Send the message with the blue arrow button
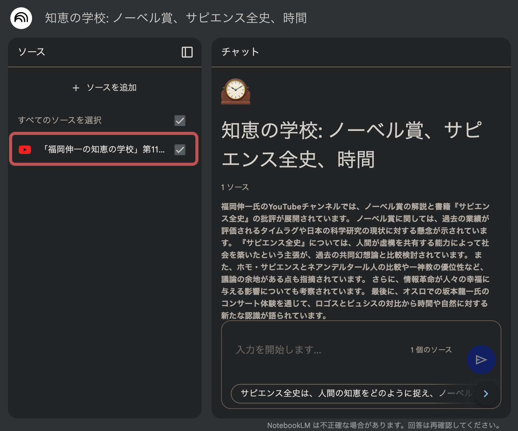The width and height of the screenshot is (518, 431). pos(481,360)
